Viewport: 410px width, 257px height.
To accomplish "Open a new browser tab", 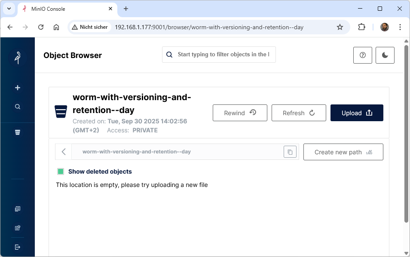I will click(x=126, y=9).
